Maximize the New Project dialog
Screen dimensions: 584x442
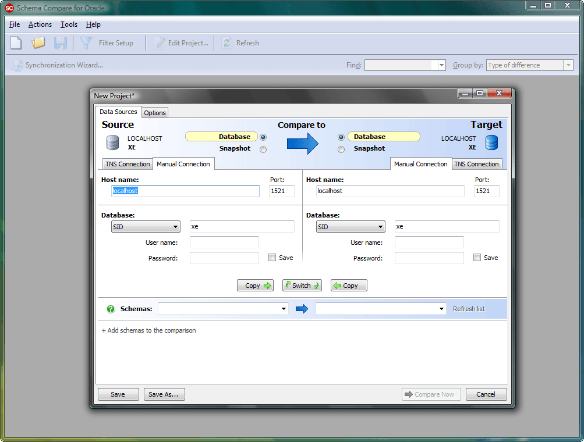pos(480,94)
